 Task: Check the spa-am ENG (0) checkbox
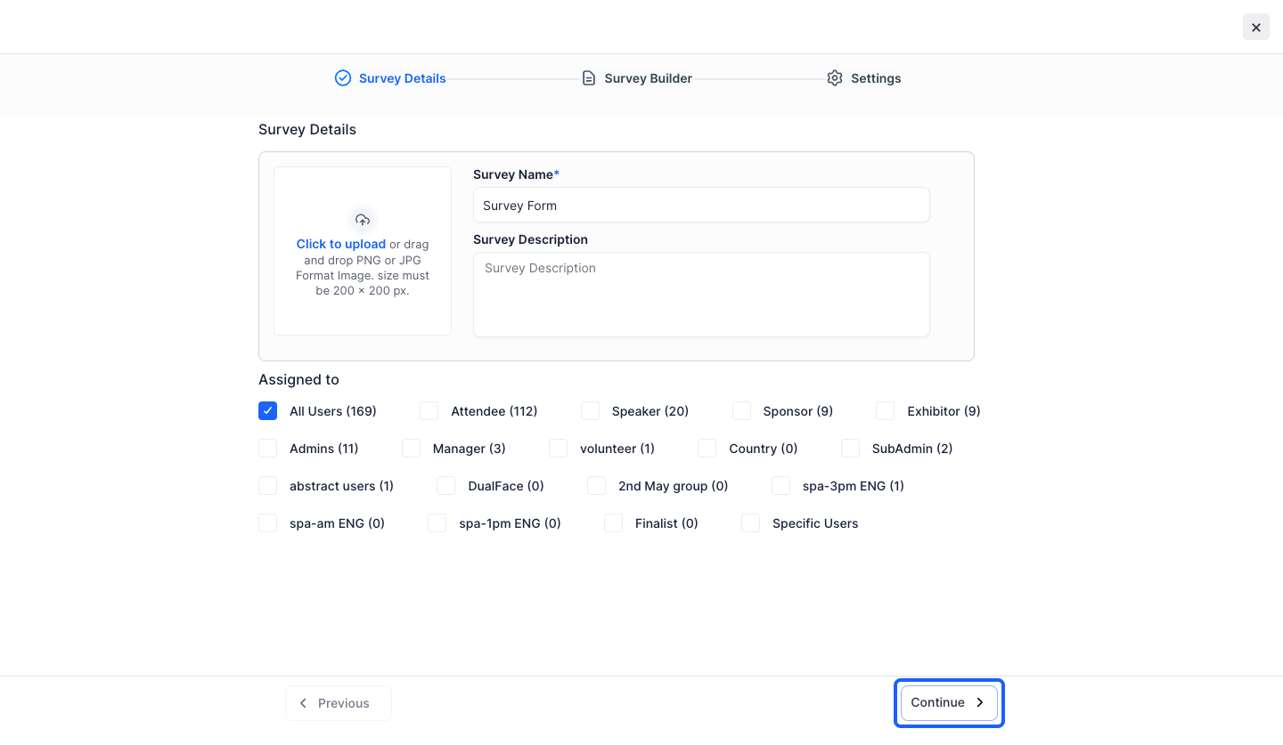[268, 523]
